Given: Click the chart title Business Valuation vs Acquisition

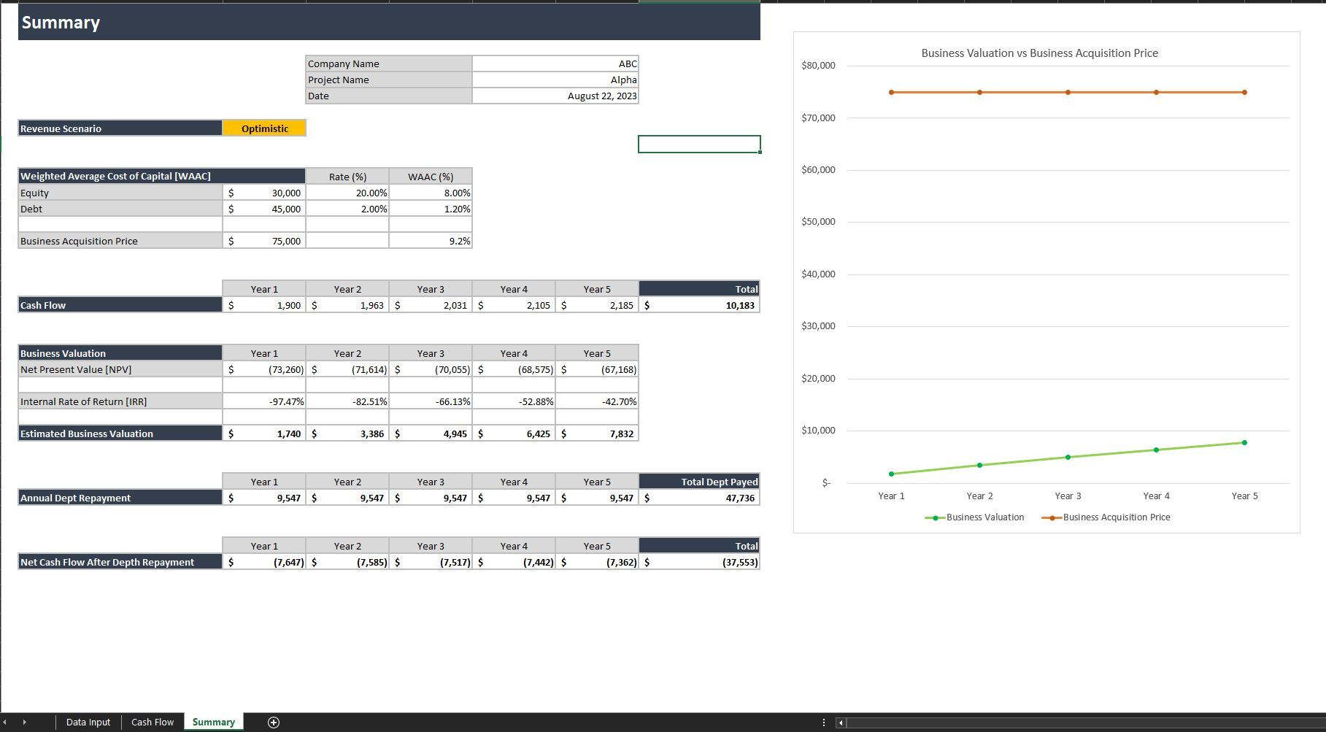Looking at the screenshot, I should pyautogui.click(x=1039, y=53).
